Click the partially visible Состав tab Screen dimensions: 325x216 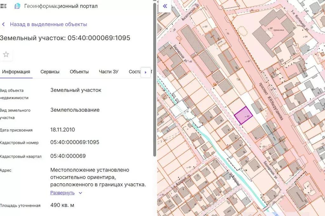pyautogui.click(x=135, y=72)
